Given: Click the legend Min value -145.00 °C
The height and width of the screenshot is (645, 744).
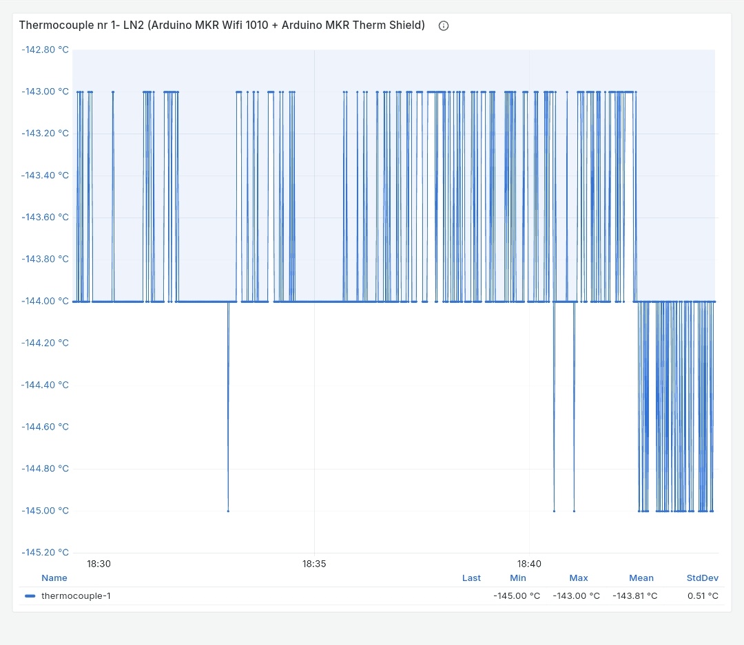Looking at the screenshot, I should (517, 596).
